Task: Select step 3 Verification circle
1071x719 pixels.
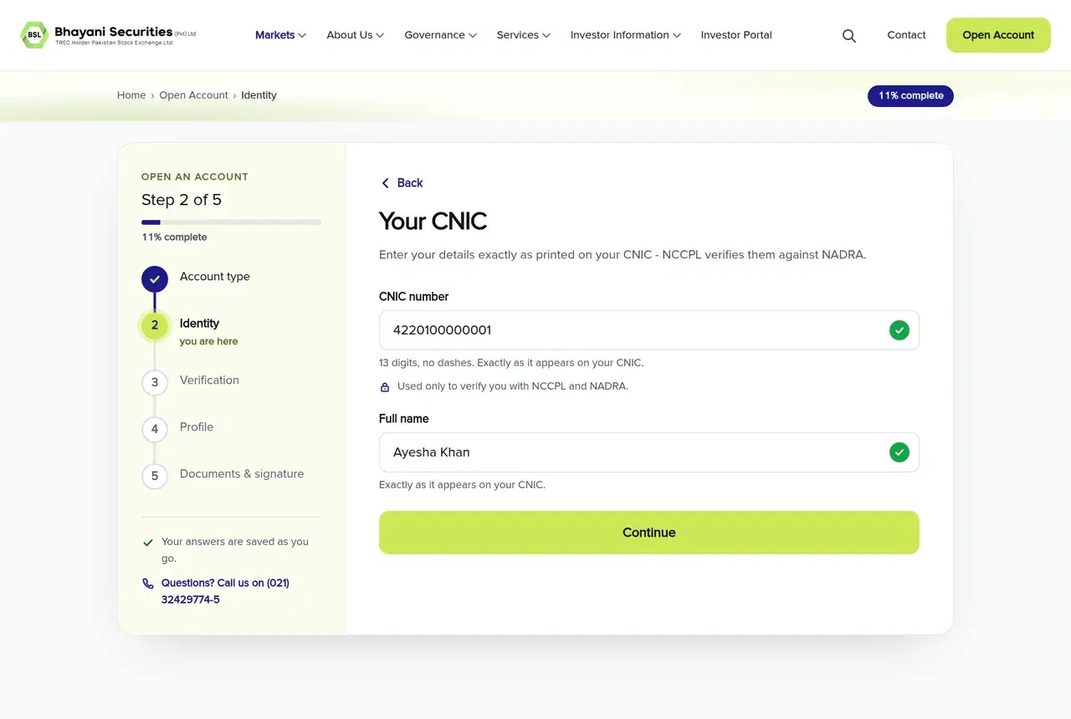Action: tap(155, 383)
